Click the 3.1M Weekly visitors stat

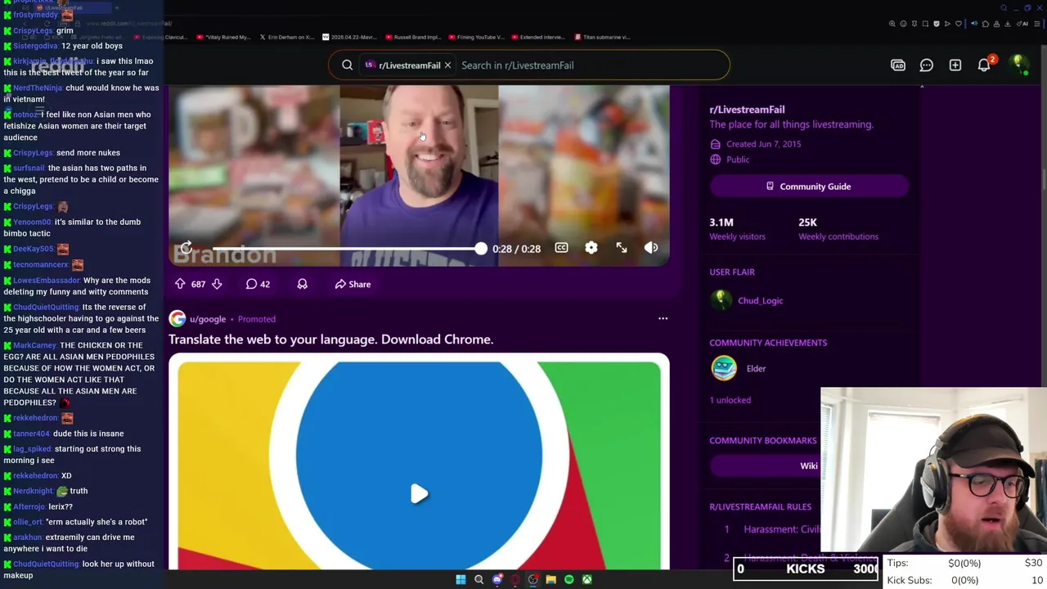tap(737, 229)
